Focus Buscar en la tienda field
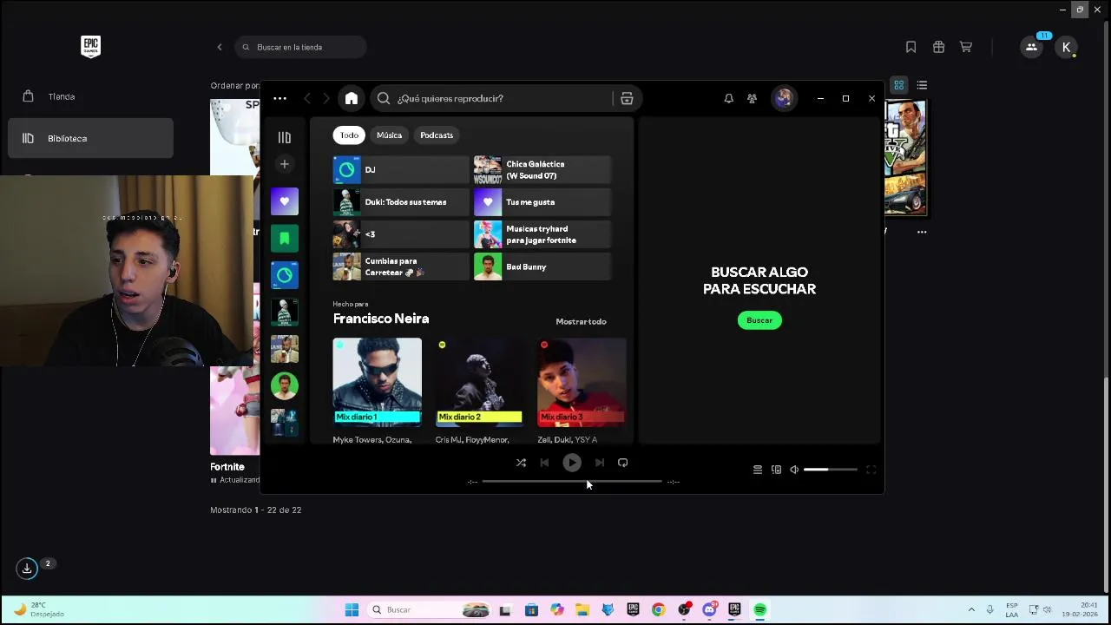This screenshot has height=625, width=1111. pos(300,47)
